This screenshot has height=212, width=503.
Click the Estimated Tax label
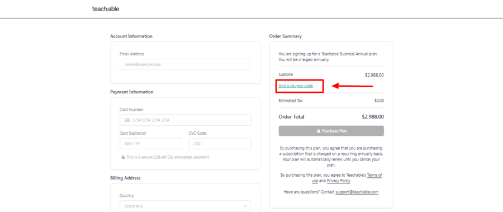(291, 101)
